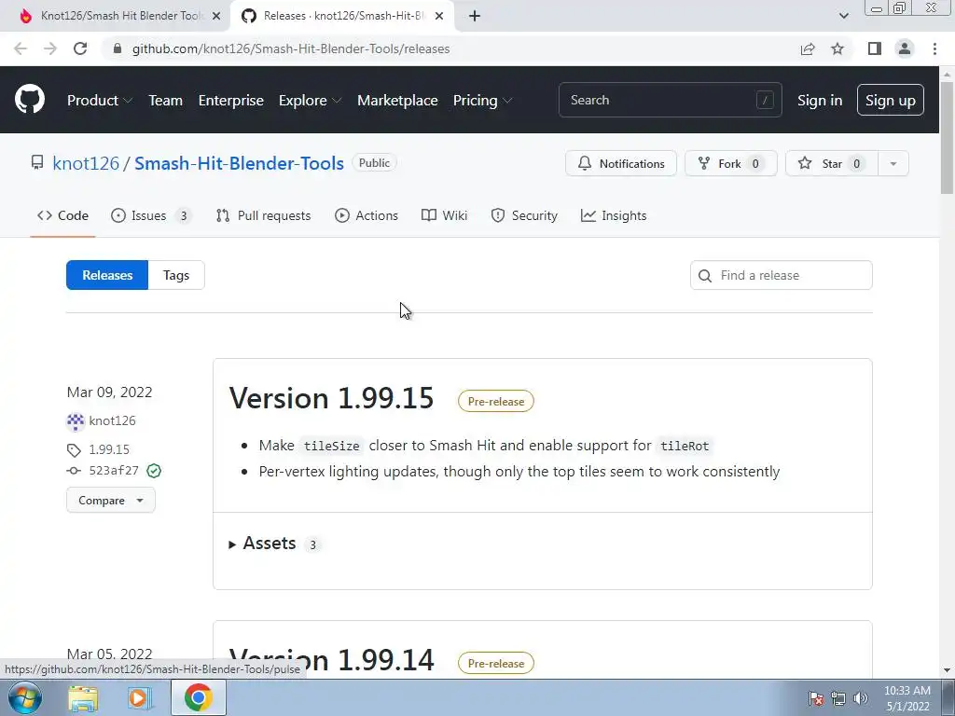Open File Explorer from the taskbar
This screenshot has height=716, width=955.
tap(83, 697)
